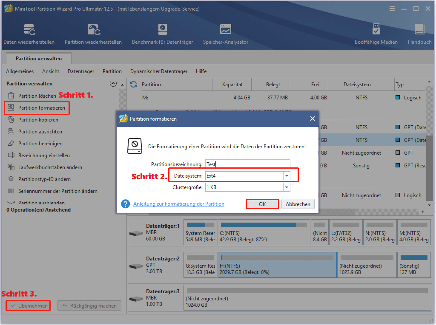Viewport: 436px width, 325px height.
Task: Expand the Clustergröße dropdown
Action: point(287,187)
